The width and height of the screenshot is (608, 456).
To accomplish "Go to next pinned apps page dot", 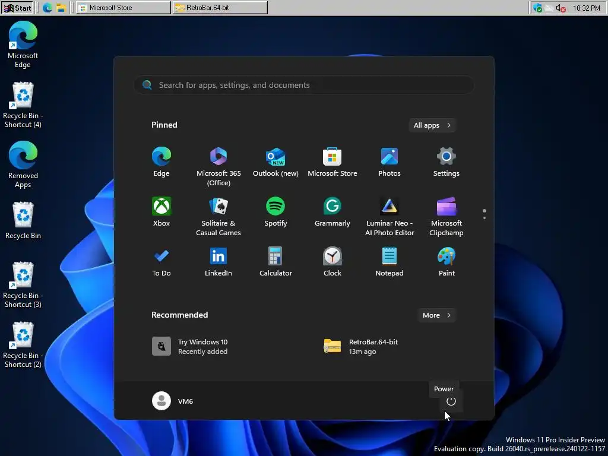I will [484, 218].
